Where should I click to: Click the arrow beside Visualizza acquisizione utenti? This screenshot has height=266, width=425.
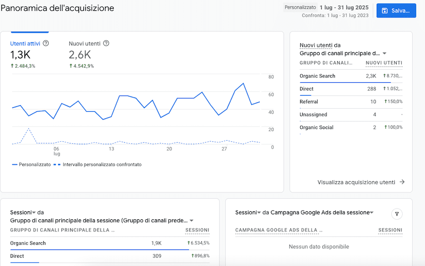tap(402, 182)
